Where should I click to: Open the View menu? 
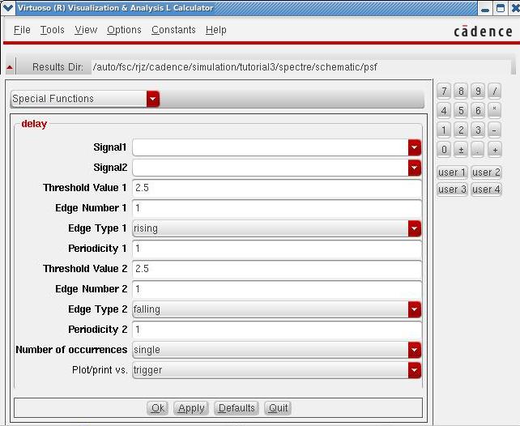[x=86, y=30]
